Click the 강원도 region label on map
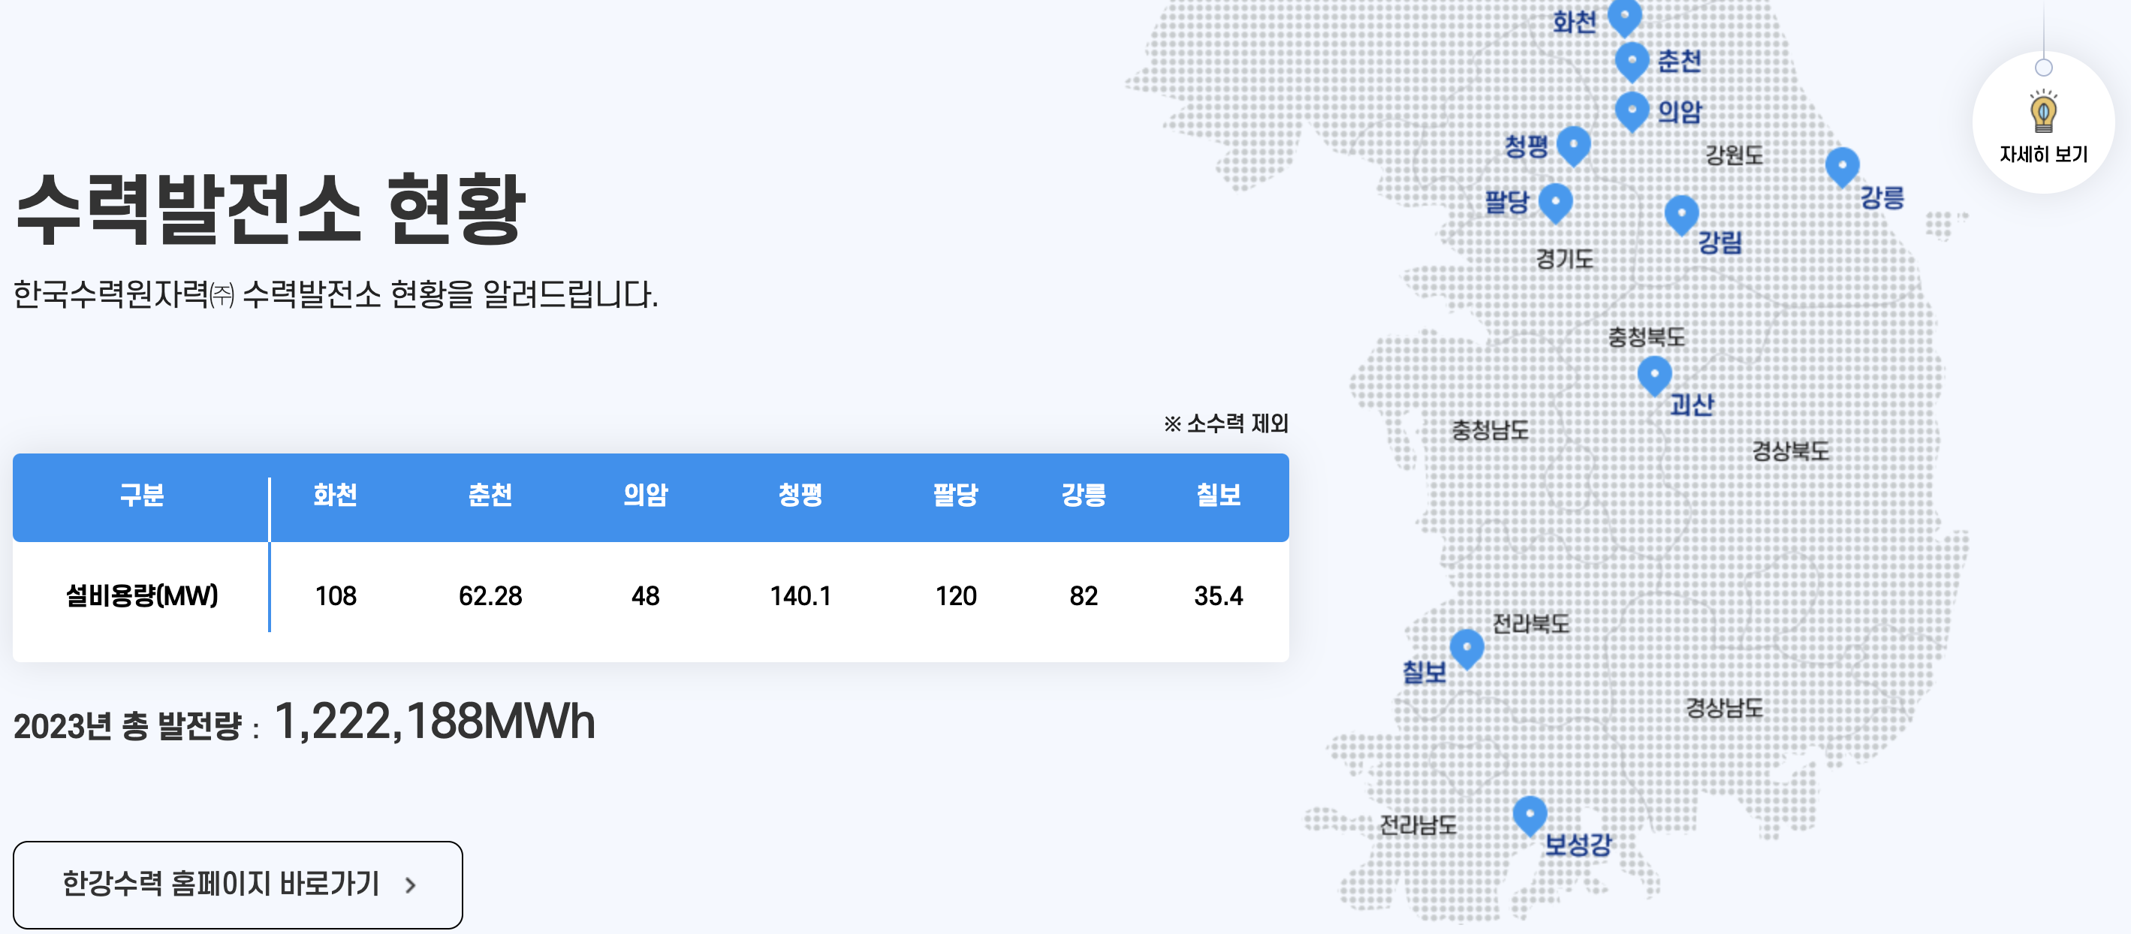Image resolution: width=2131 pixels, height=934 pixels. tap(1734, 155)
